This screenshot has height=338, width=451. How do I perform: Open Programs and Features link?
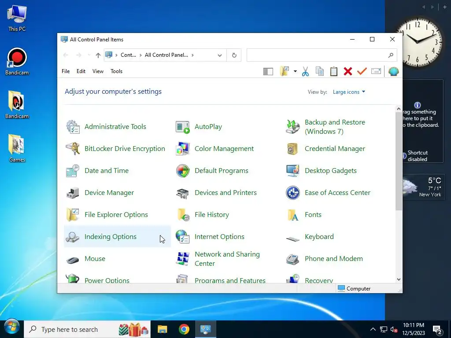tap(230, 280)
